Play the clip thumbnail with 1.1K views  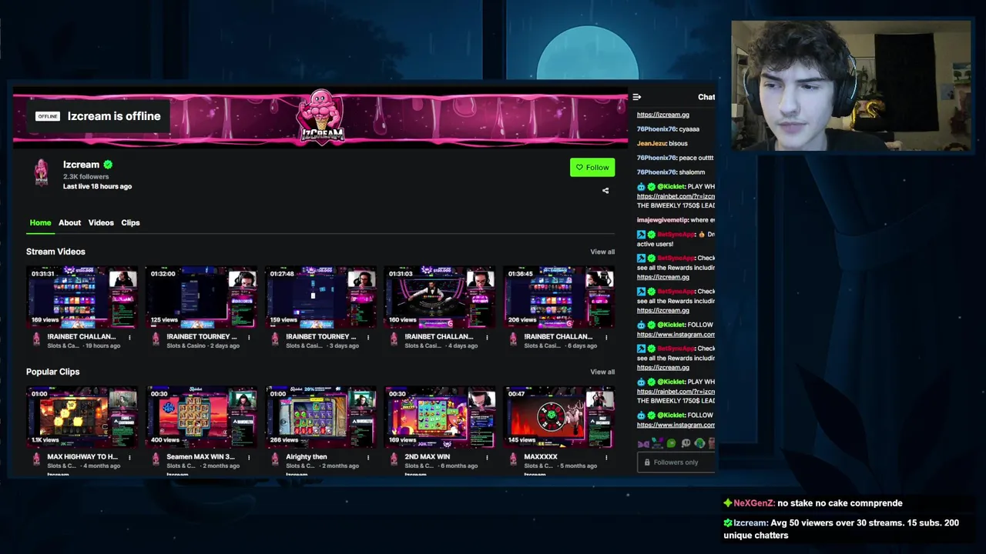pyautogui.click(x=82, y=416)
